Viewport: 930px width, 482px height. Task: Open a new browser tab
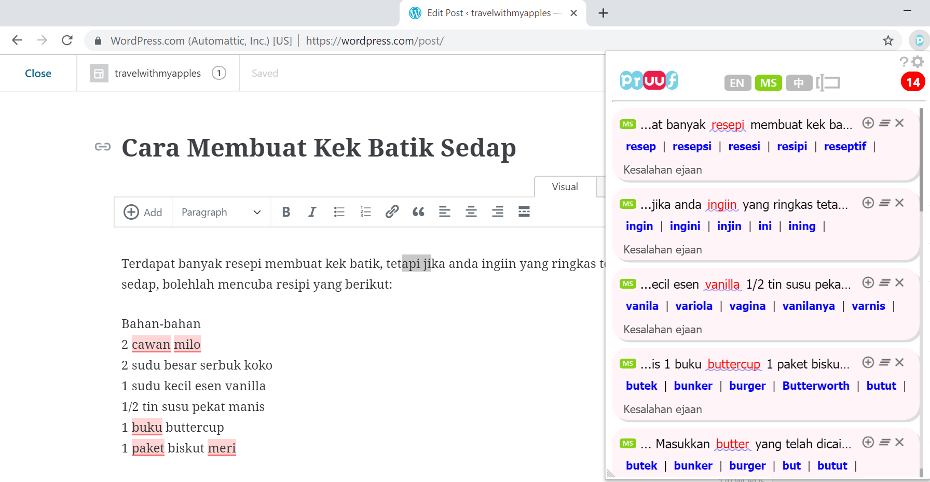[603, 13]
